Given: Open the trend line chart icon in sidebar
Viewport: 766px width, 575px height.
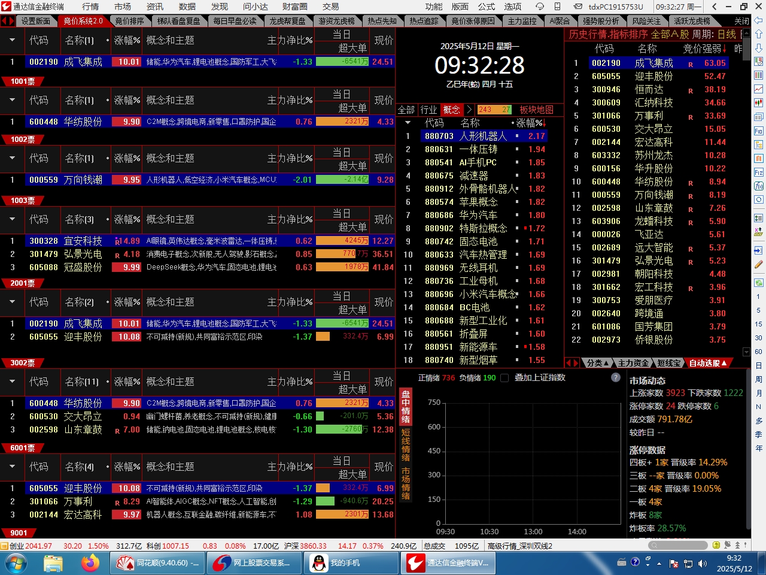Looking at the screenshot, I should tap(759, 89).
